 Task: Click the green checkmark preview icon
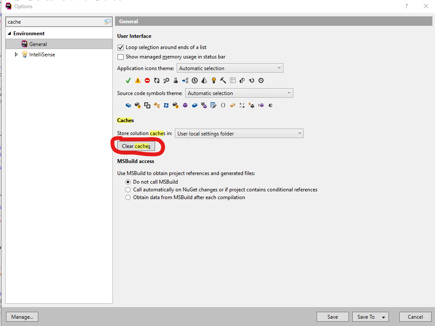pos(128,80)
